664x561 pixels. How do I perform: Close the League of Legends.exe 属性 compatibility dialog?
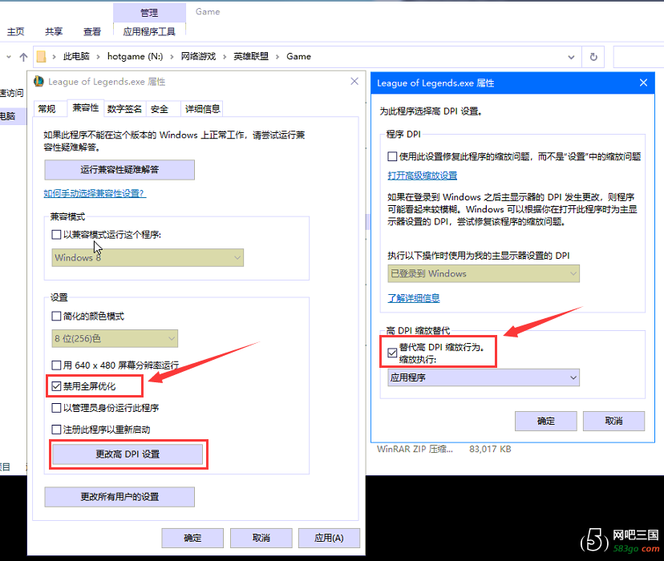[x=354, y=81]
